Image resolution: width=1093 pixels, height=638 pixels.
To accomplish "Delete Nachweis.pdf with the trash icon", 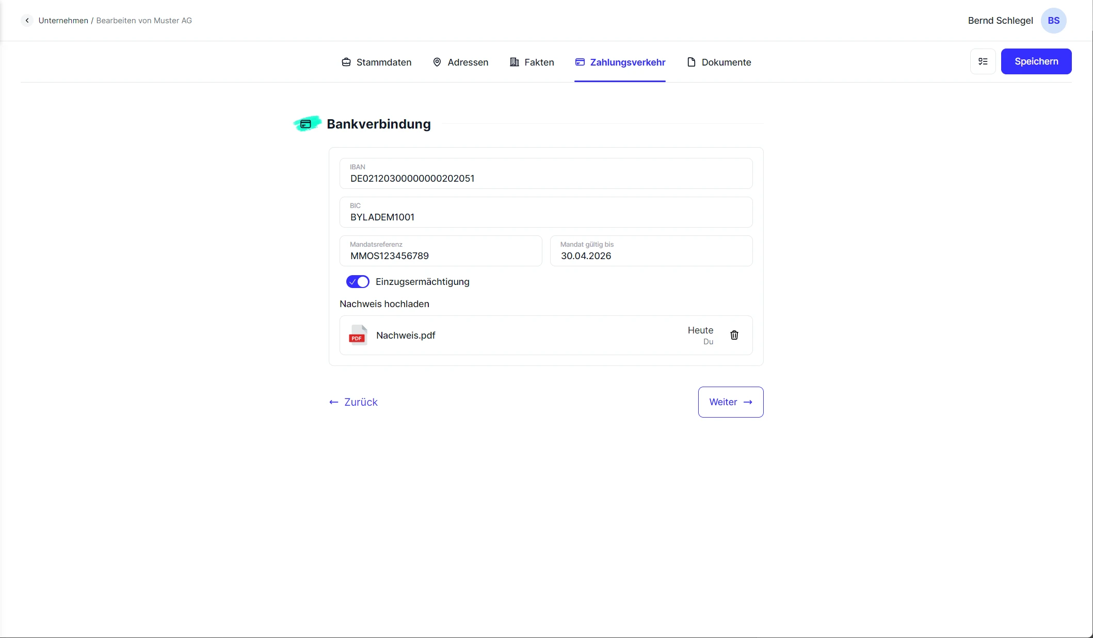I will (x=734, y=335).
